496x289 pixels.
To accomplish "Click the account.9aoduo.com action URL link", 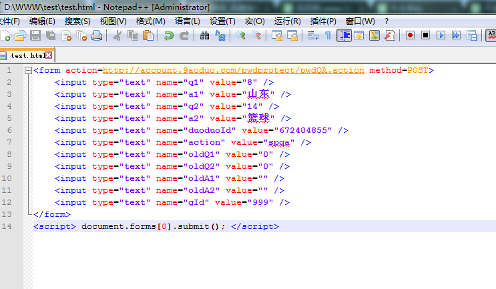I will point(234,70).
